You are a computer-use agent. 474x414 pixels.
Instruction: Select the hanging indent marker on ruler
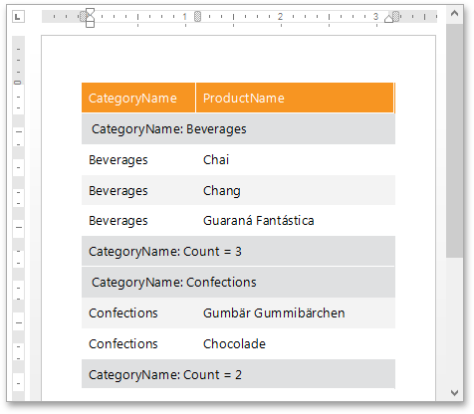[90, 18]
